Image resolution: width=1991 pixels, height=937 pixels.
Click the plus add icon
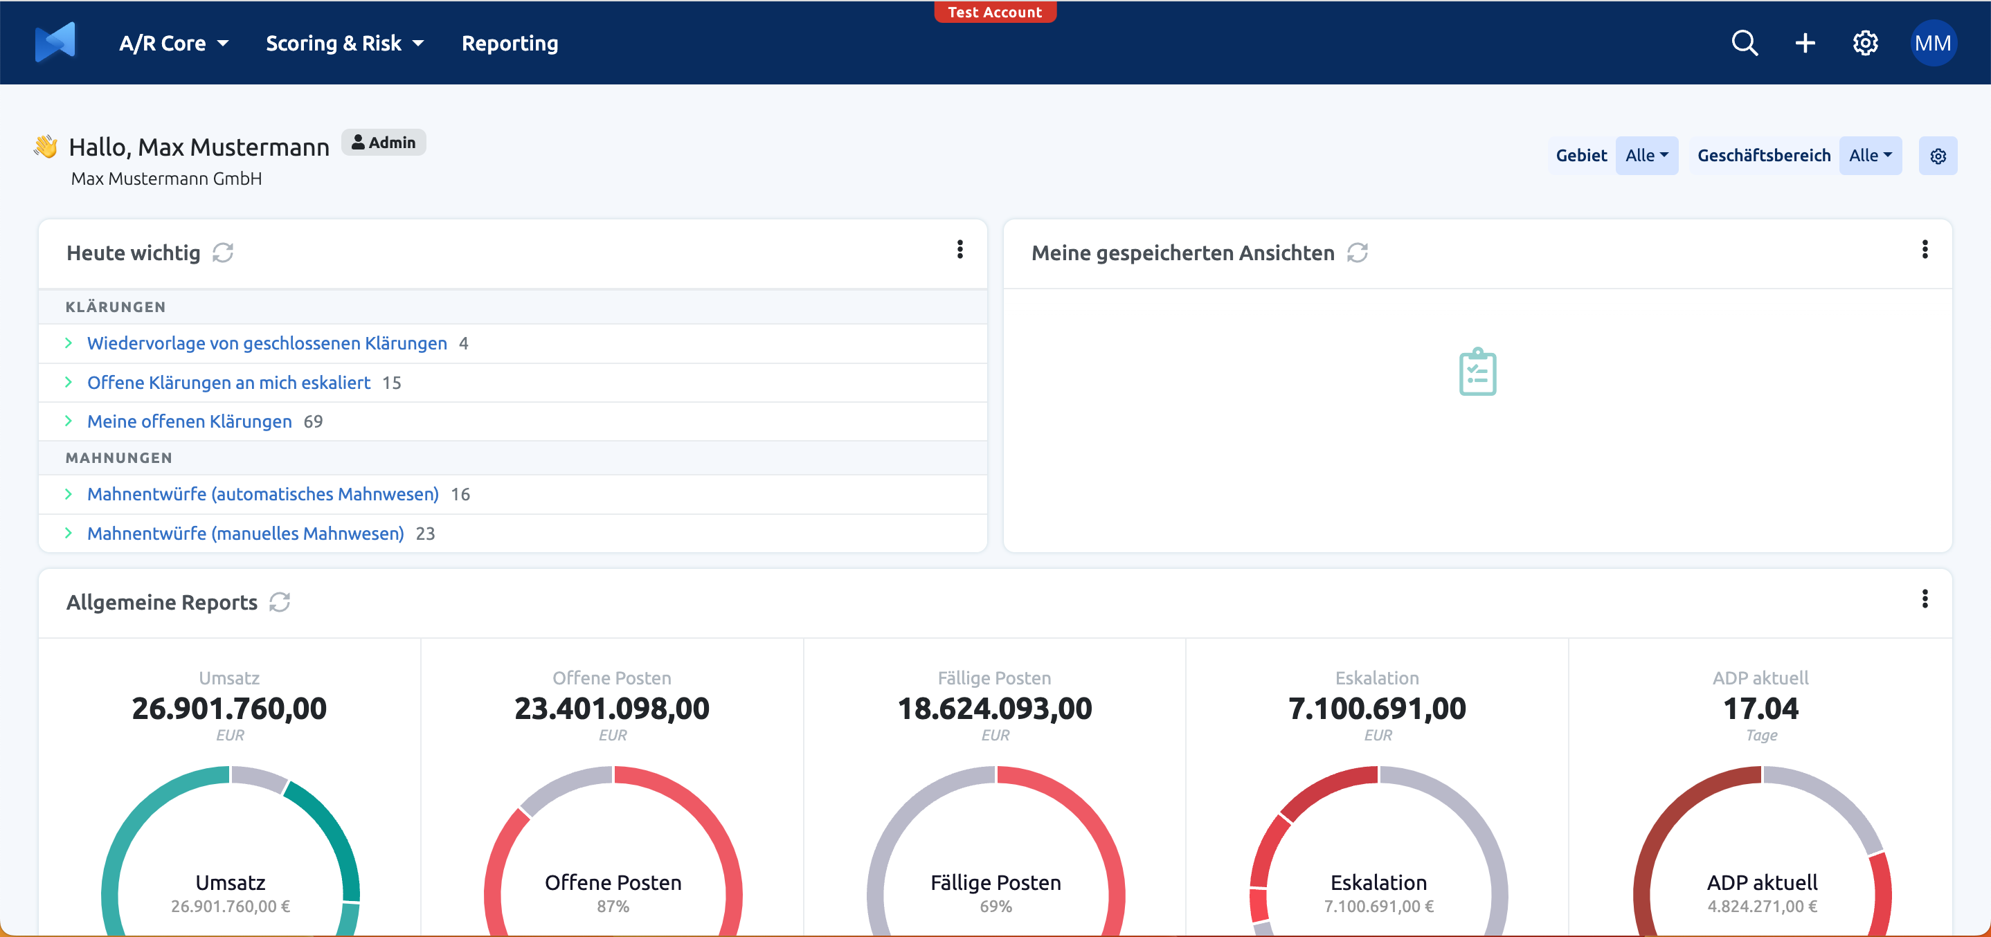point(1805,44)
